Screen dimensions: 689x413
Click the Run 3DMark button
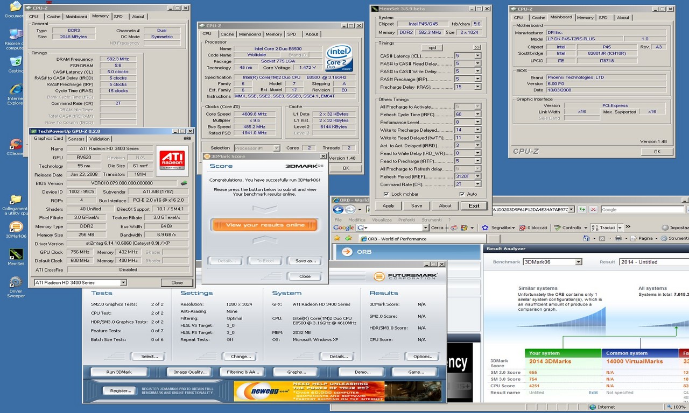pyautogui.click(x=119, y=372)
